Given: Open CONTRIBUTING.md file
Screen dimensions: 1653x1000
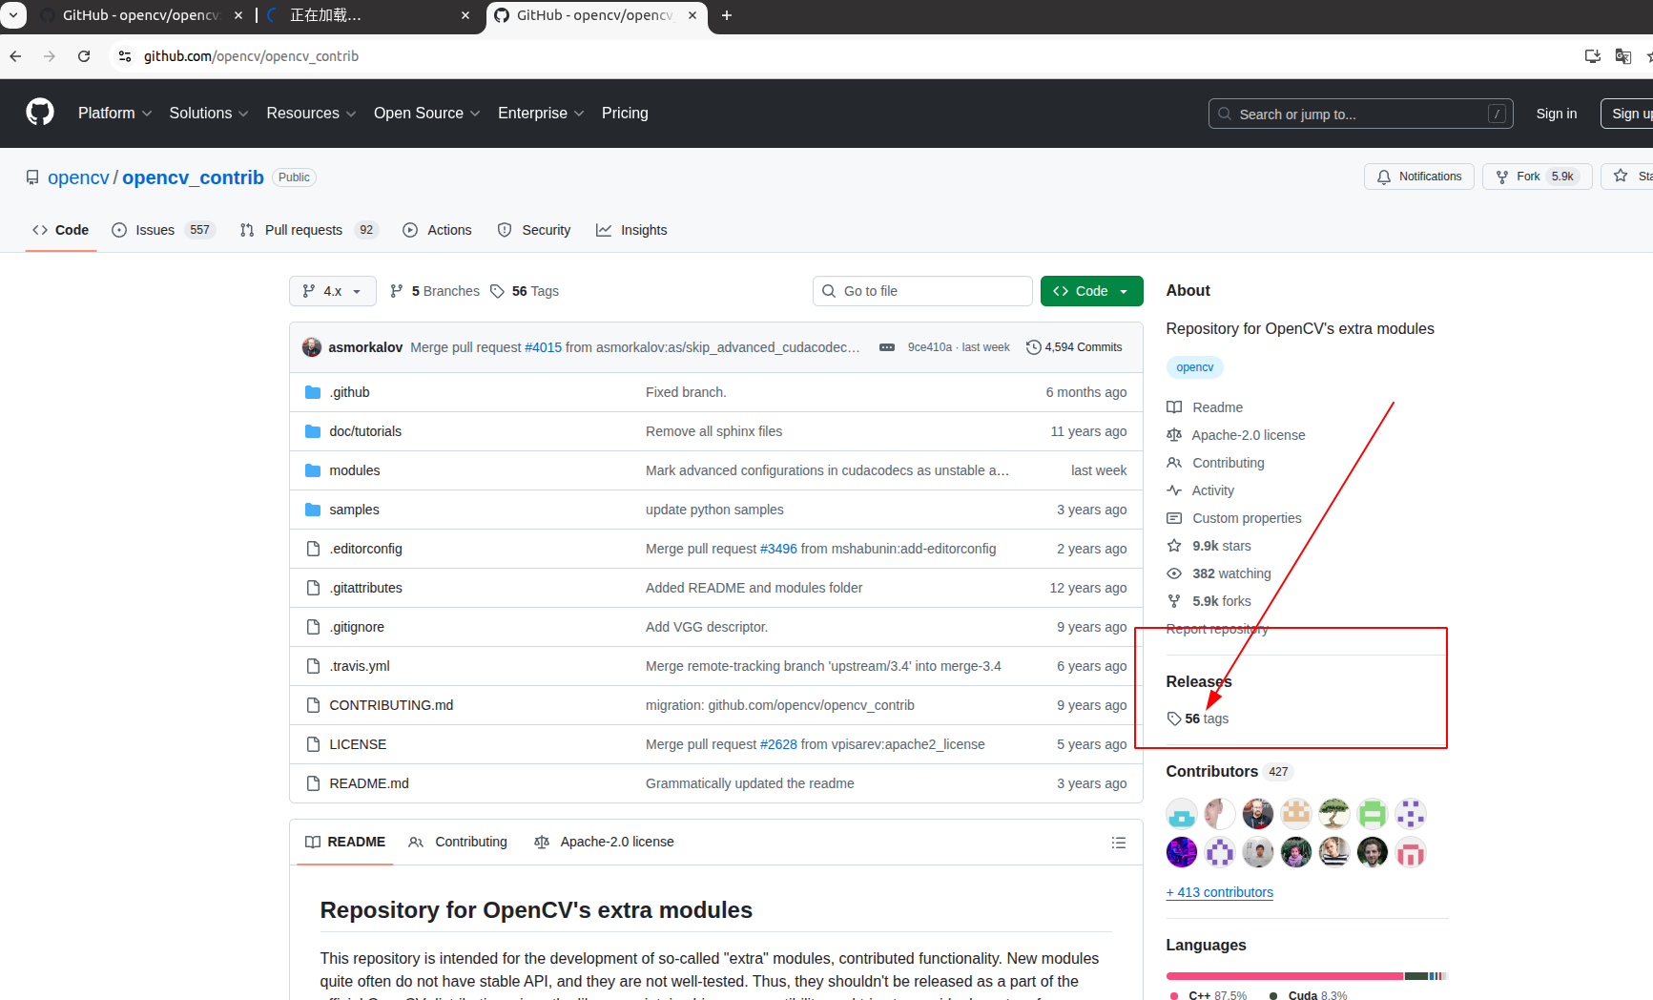Looking at the screenshot, I should (x=391, y=705).
